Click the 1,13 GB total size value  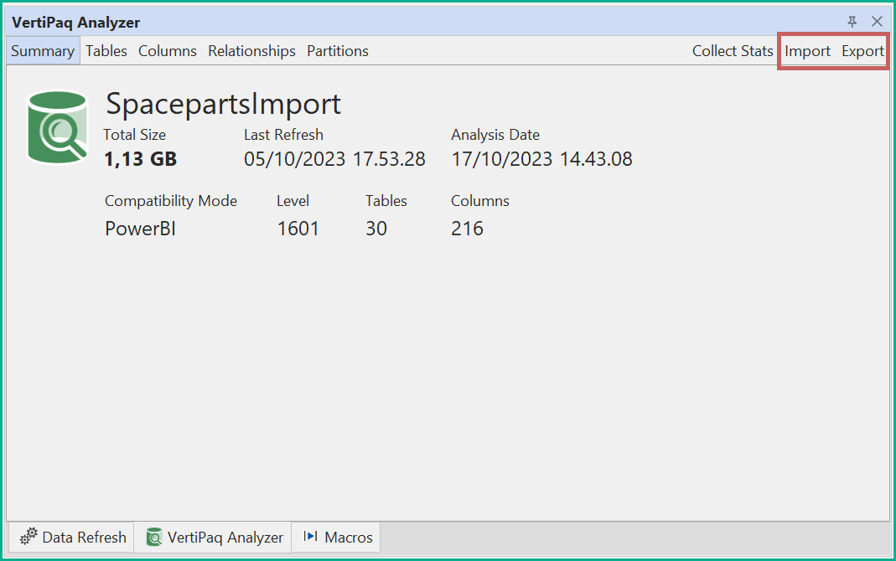[140, 159]
